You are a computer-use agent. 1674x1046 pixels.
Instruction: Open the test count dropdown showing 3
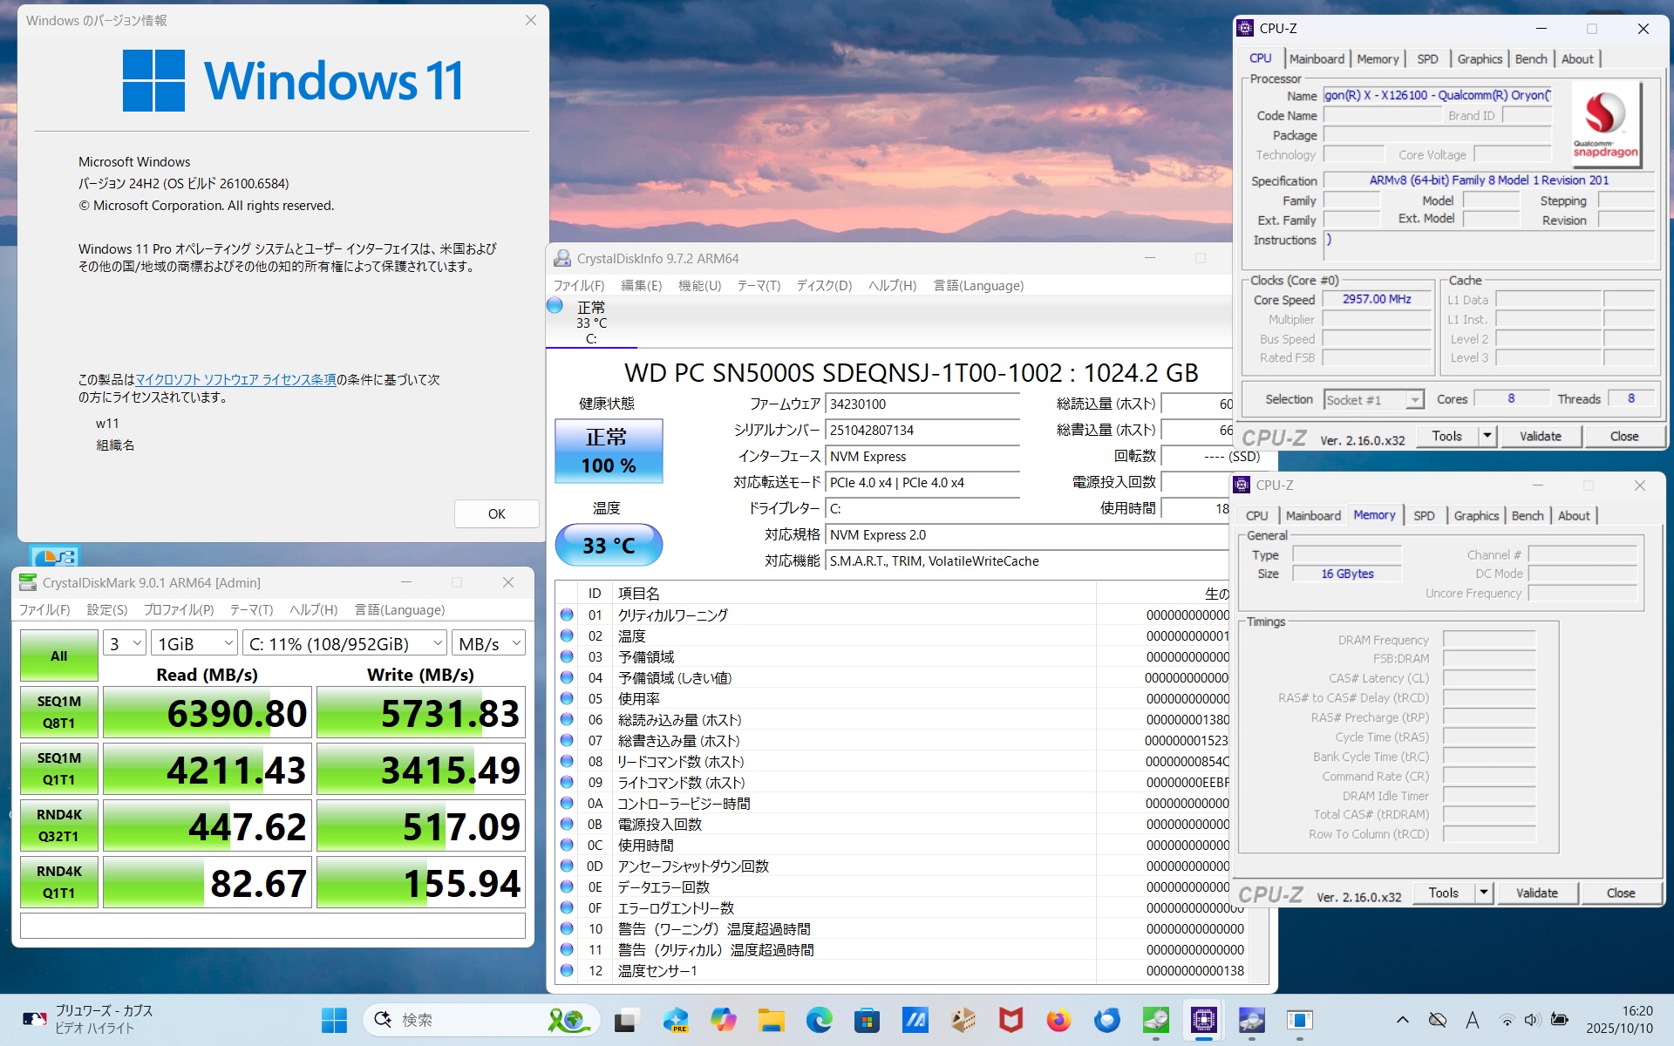pyautogui.click(x=125, y=643)
